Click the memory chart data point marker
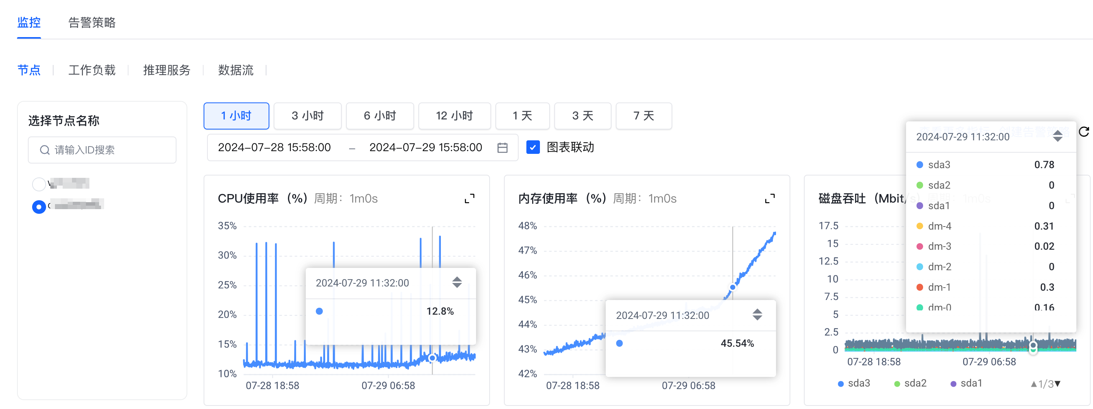The width and height of the screenshot is (1093, 409). (x=733, y=287)
